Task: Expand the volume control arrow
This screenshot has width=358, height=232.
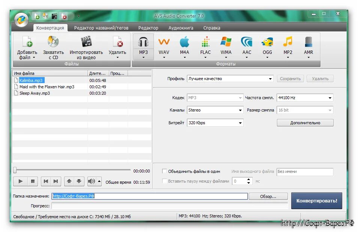Action: click(x=99, y=181)
